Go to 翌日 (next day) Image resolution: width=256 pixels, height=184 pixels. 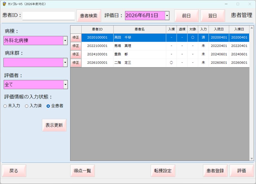point(213,16)
